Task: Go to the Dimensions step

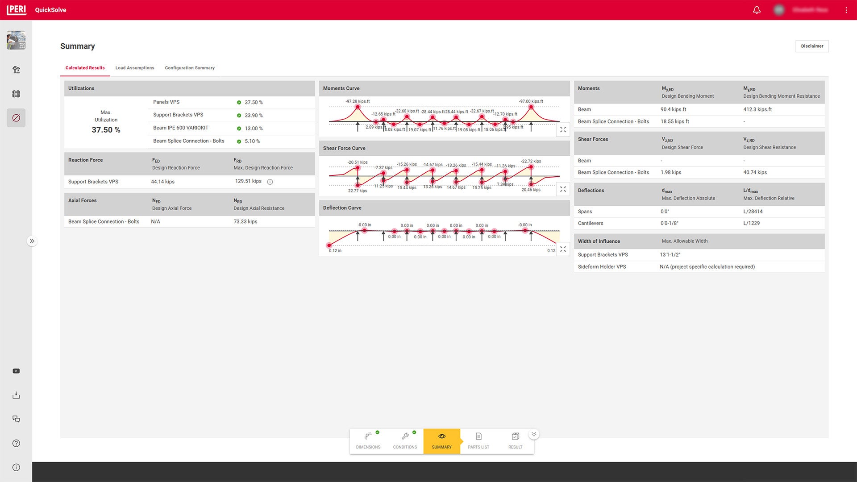Action: point(368,440)
